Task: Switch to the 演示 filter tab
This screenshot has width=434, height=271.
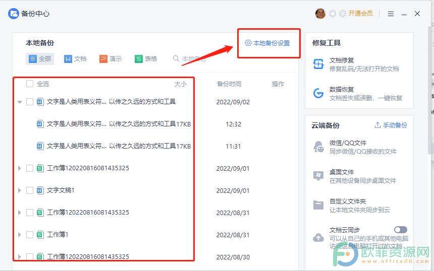Action: point(111,59)
